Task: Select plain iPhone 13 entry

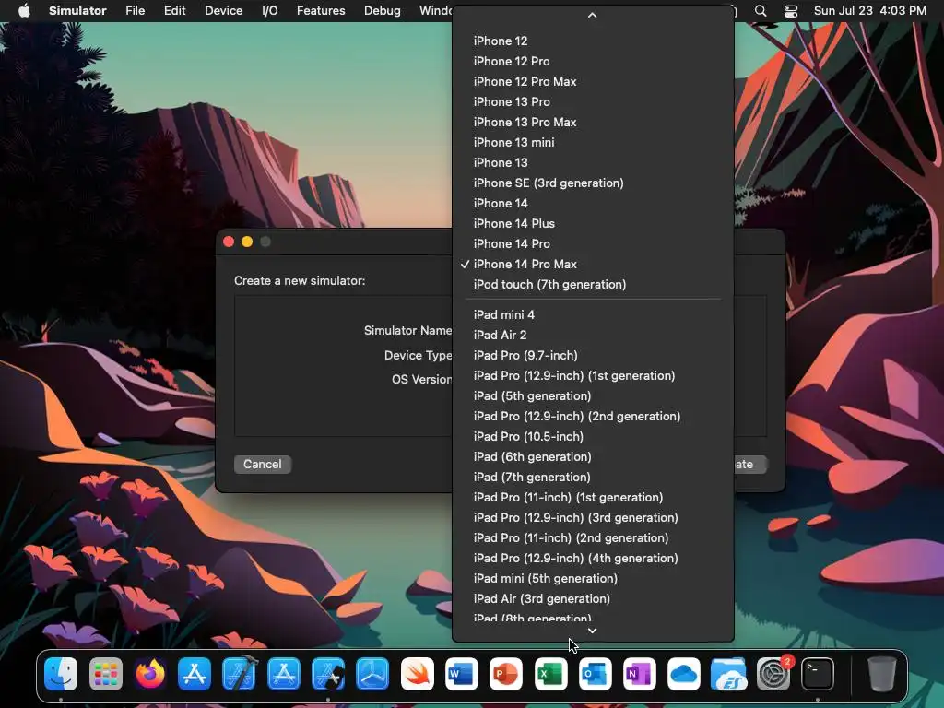Action: (x=593, y=162)
